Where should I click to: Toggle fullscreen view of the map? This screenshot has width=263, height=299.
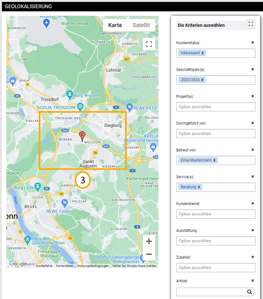pos(149,44)
